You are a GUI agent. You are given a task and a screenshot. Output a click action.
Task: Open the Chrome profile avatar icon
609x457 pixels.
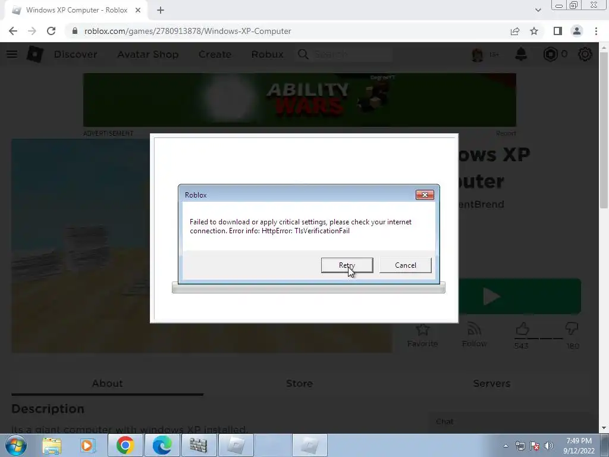(x=577, y=31)
